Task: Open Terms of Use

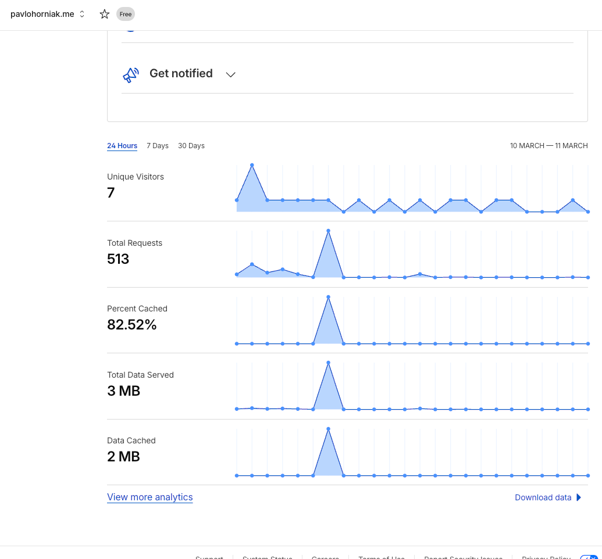Action: 382,557
